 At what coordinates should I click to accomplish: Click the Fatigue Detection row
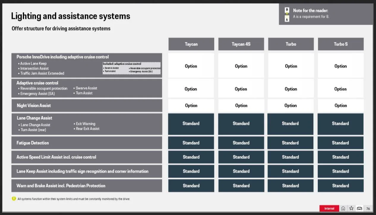coord(87,143)
